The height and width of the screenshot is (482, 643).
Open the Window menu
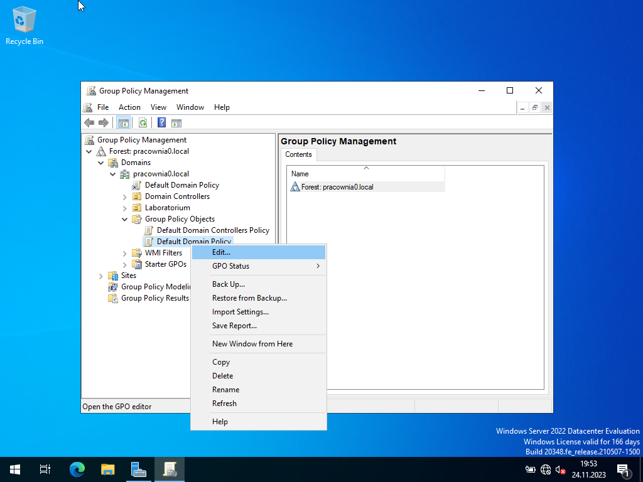(x=190, y=107)
